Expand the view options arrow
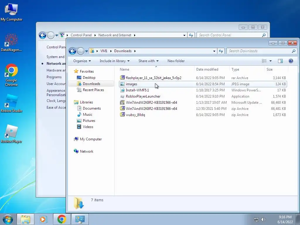The image size is (300, 225). [x=270, y=61]
